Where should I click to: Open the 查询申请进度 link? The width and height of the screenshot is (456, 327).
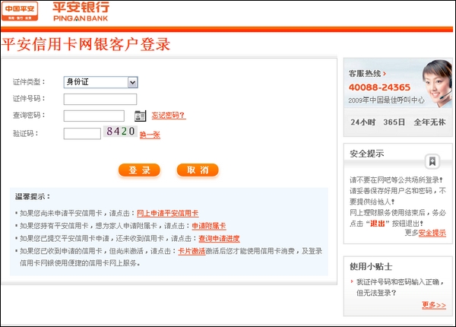(x=219, y=239)
